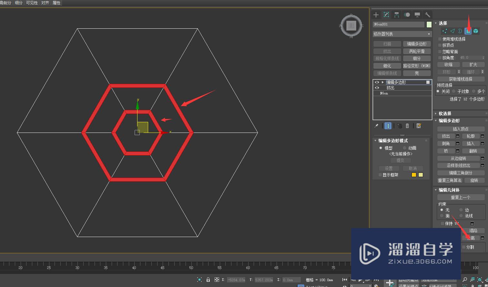Screen dimensions: 488x287
Task: Toggle the selection lock icon
Action: click(x=208, y=280)
